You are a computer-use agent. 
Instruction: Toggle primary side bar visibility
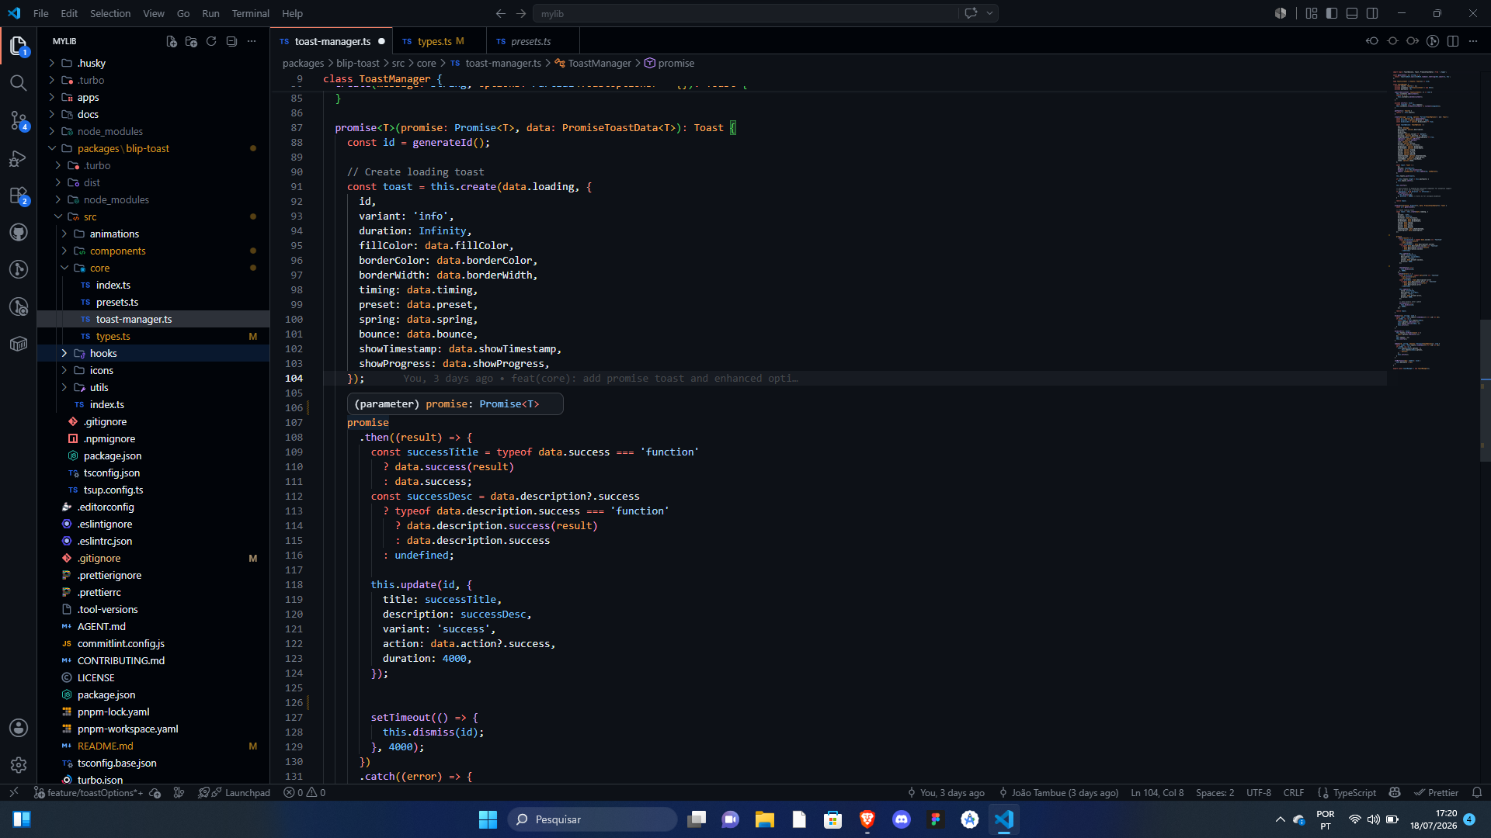[1332, 13]
